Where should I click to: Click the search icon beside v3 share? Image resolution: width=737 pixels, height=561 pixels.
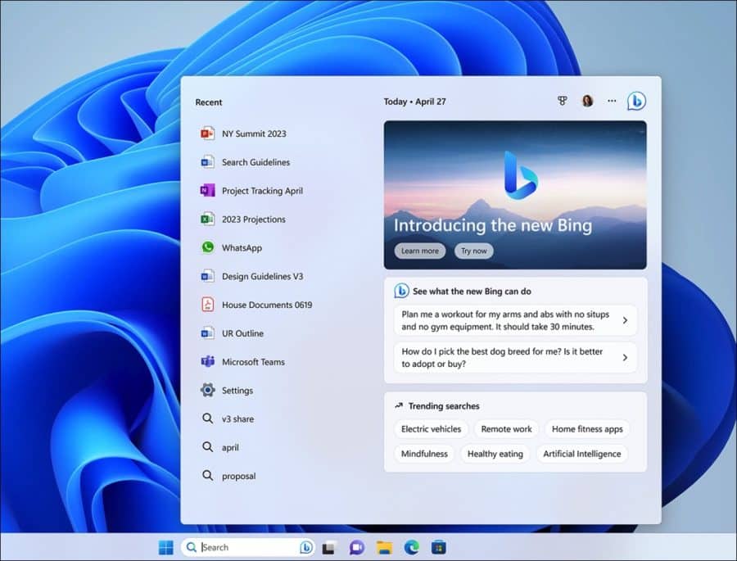tap(207, 418)
